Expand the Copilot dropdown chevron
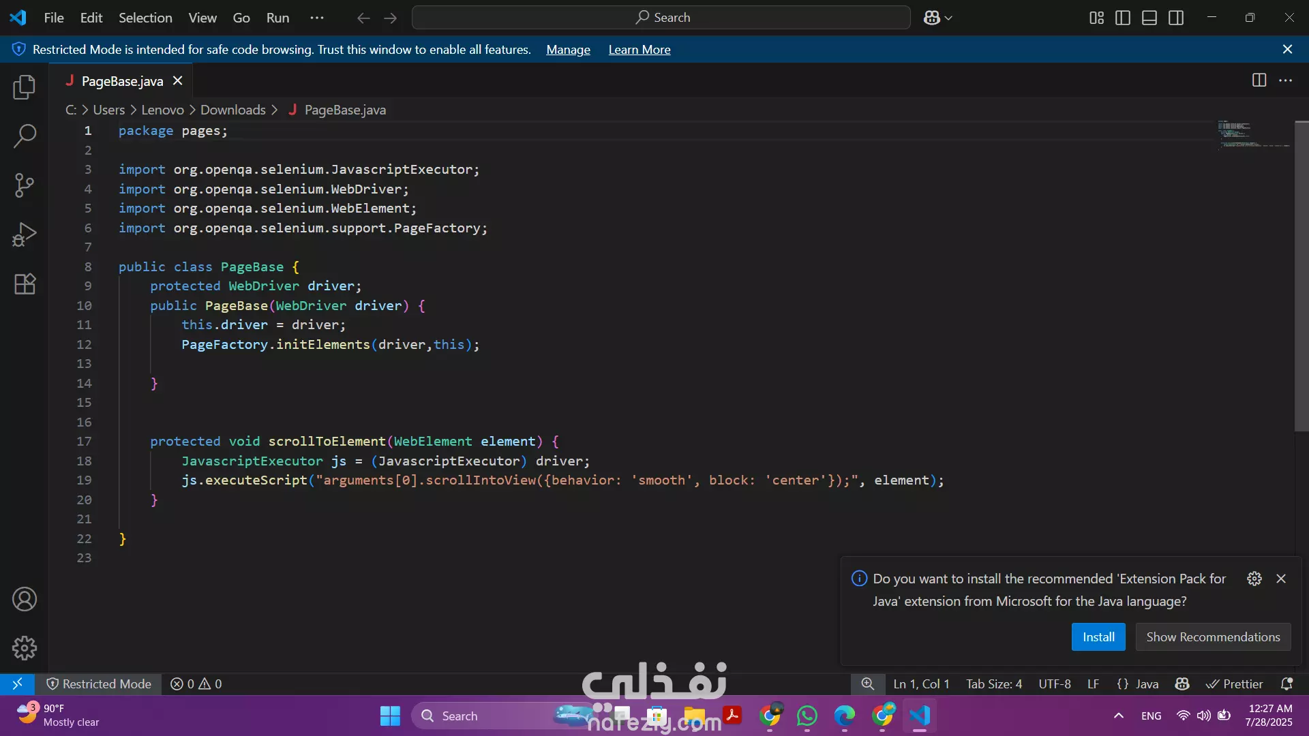The image size is (1309, 736). click(948, 18)
